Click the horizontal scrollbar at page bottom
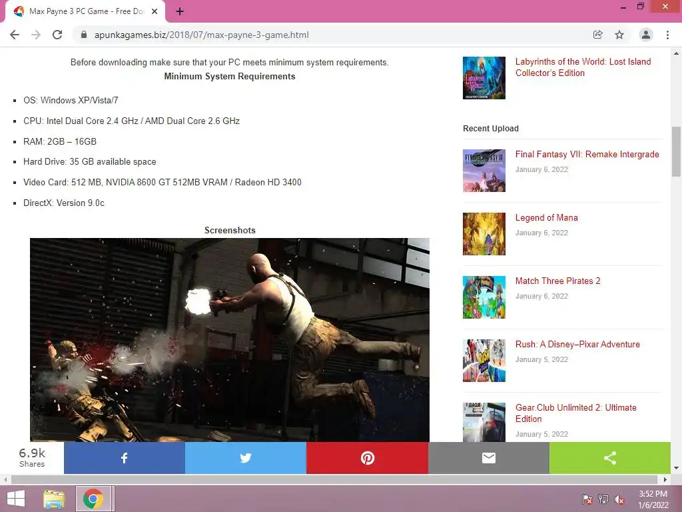 point(335,479)
